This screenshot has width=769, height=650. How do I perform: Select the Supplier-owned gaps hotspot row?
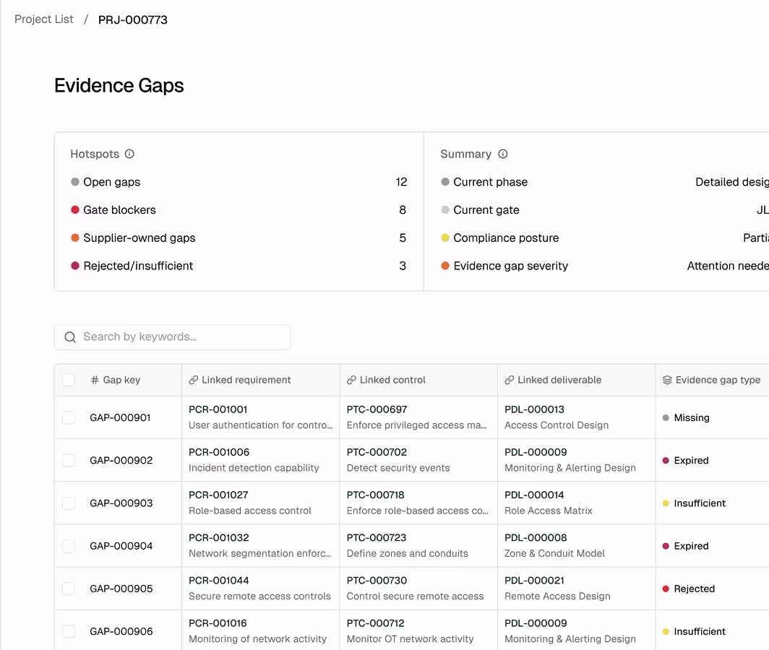coord(239,238)
